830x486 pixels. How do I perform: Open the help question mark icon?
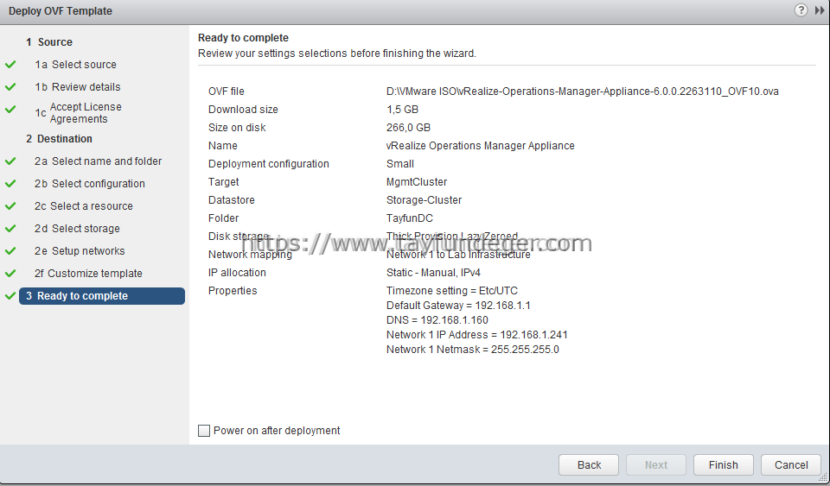(x=801, y=10)
